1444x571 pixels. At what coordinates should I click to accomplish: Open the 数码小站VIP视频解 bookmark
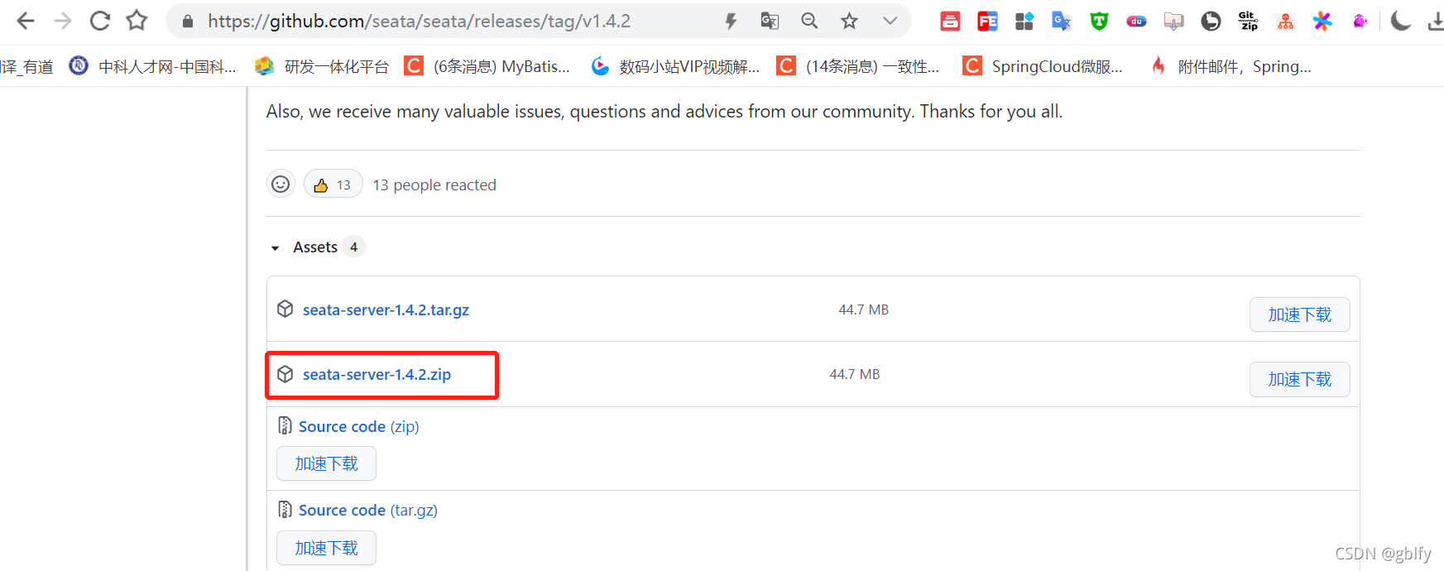675,66
